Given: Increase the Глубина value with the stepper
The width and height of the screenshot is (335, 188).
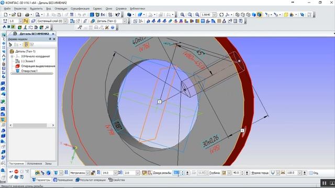Looking at the screenshot, I should coord(242,172).
